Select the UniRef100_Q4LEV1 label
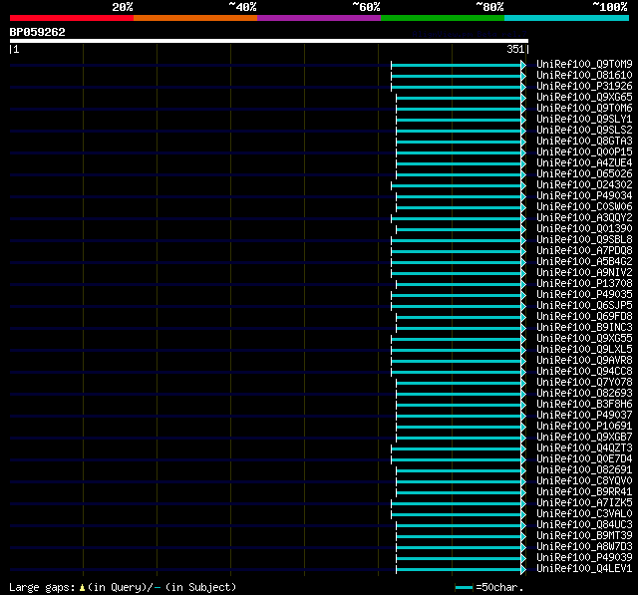This screenshot has height=595, width=638. tap(584, 569)
